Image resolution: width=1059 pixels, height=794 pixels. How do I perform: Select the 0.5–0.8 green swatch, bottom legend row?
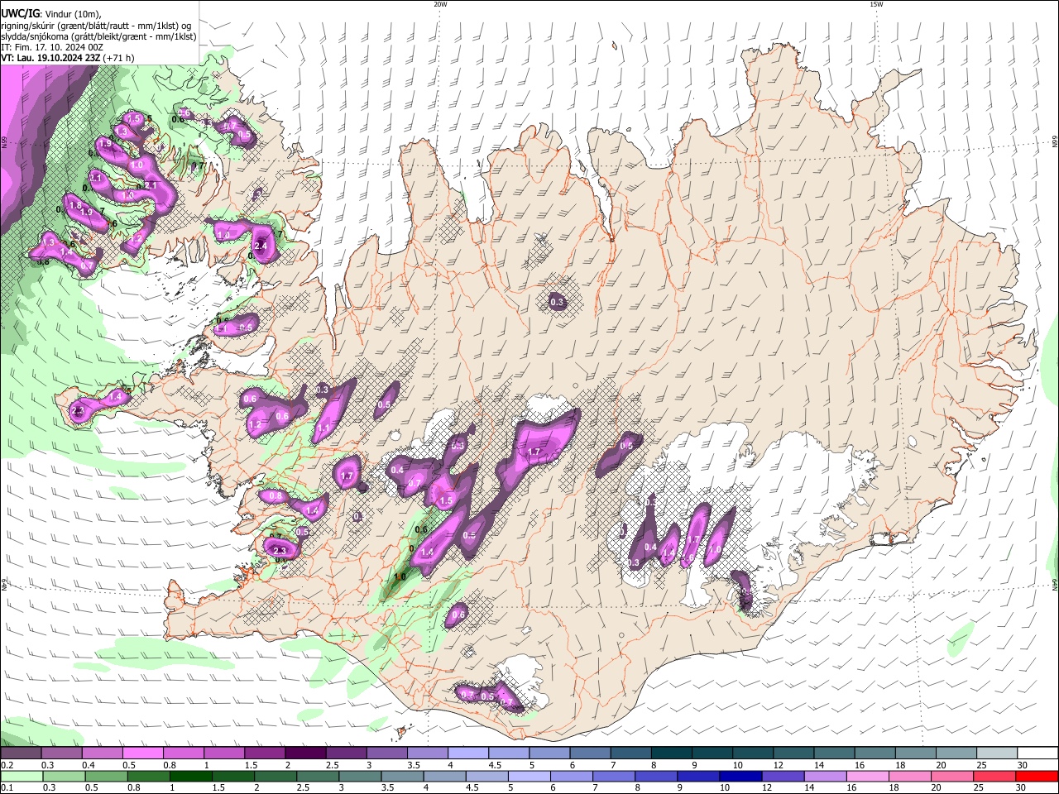click(106, 776)
